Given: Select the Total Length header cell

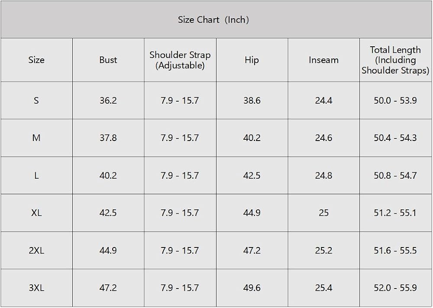Looking at the screenshot, I should point(395,60).
